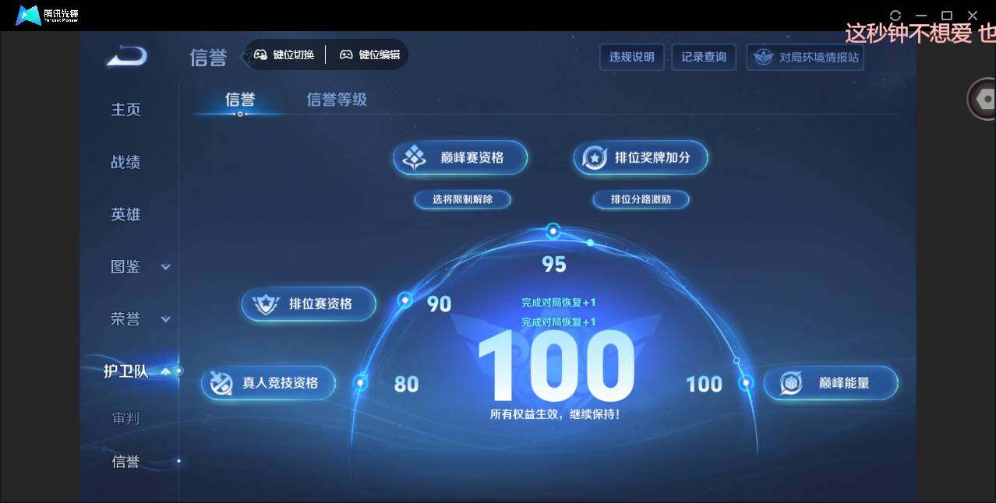The width and height of the screenshot is (996, 503).
Task: Open 对局环境情报站
Action: pos(805,57)
